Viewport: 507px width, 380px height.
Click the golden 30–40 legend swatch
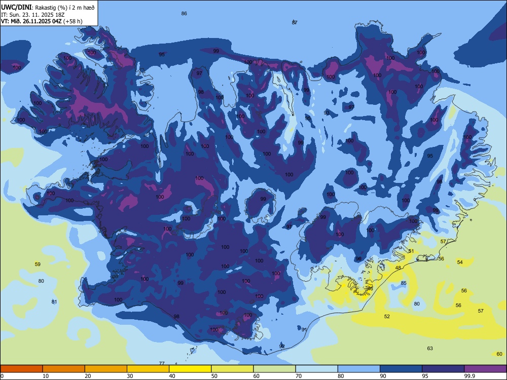click(x=148, y=369)
